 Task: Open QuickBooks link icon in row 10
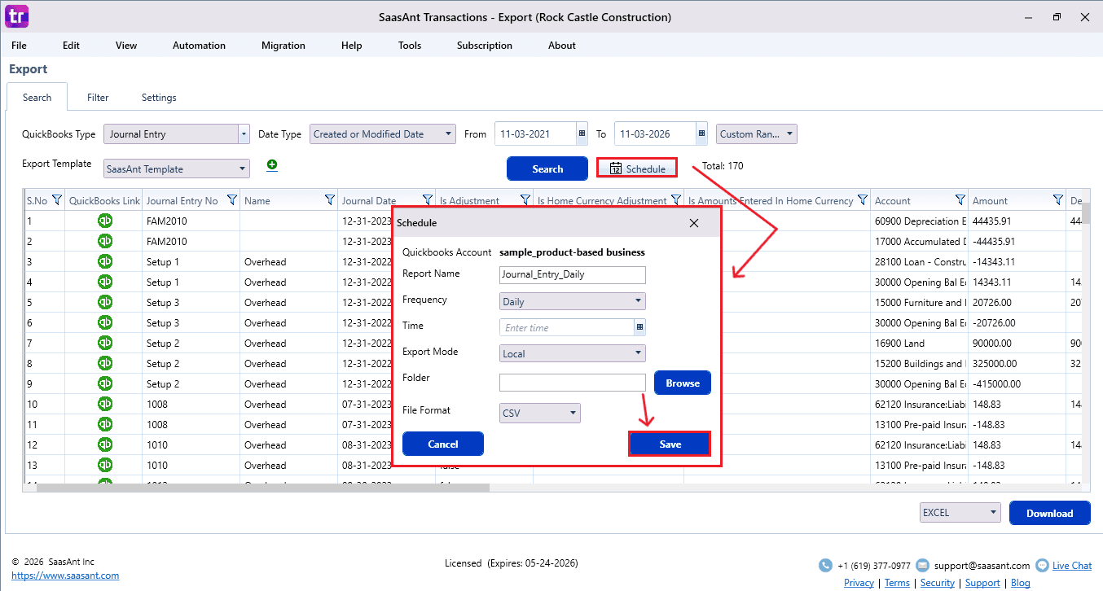click(105, 404)
